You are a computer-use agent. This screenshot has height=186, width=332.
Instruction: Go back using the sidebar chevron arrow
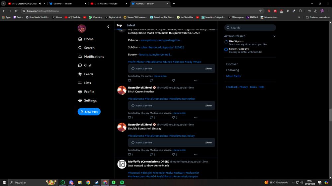(x=108, y=27)
